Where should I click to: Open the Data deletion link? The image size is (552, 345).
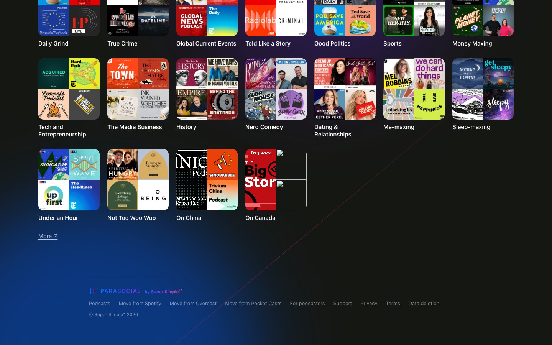(x=424, y=303)
